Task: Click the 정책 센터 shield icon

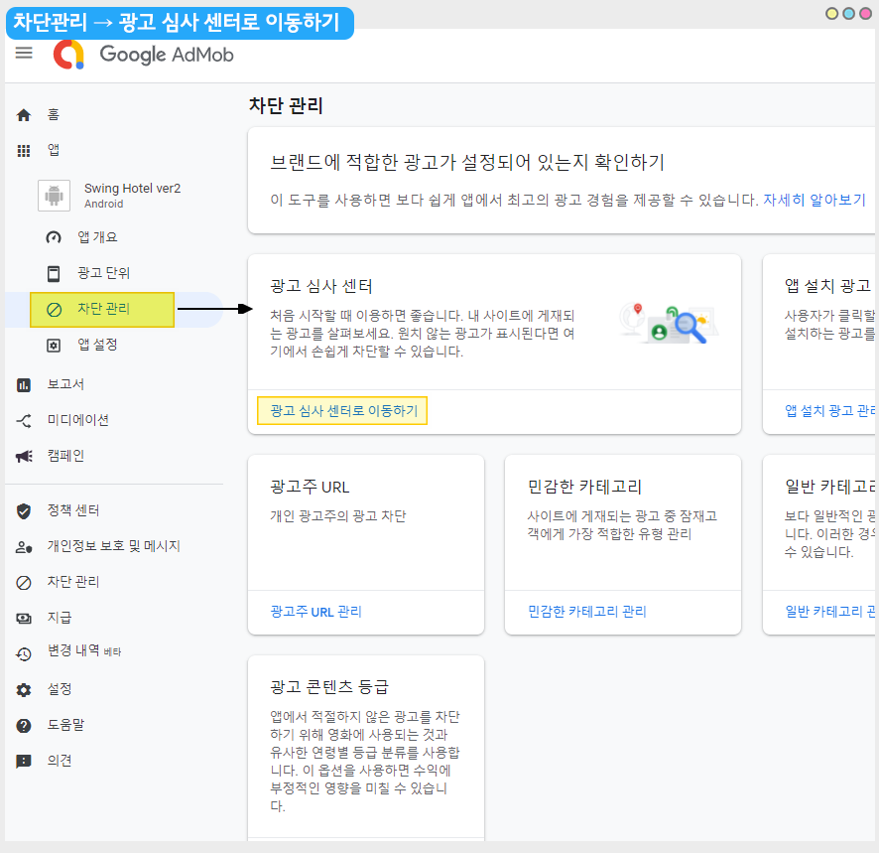Action: [24, 511]
